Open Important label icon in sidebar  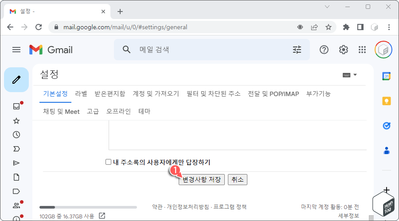16,149
